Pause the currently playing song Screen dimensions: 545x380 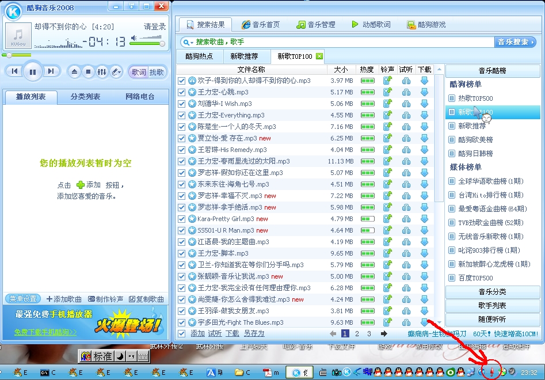pos(33,71)
